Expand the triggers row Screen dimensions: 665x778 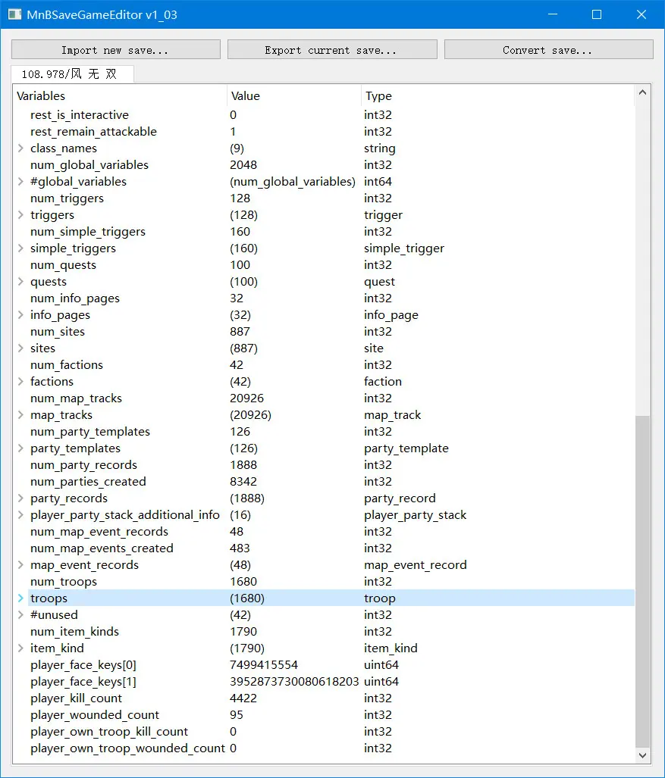click(21, 215)
